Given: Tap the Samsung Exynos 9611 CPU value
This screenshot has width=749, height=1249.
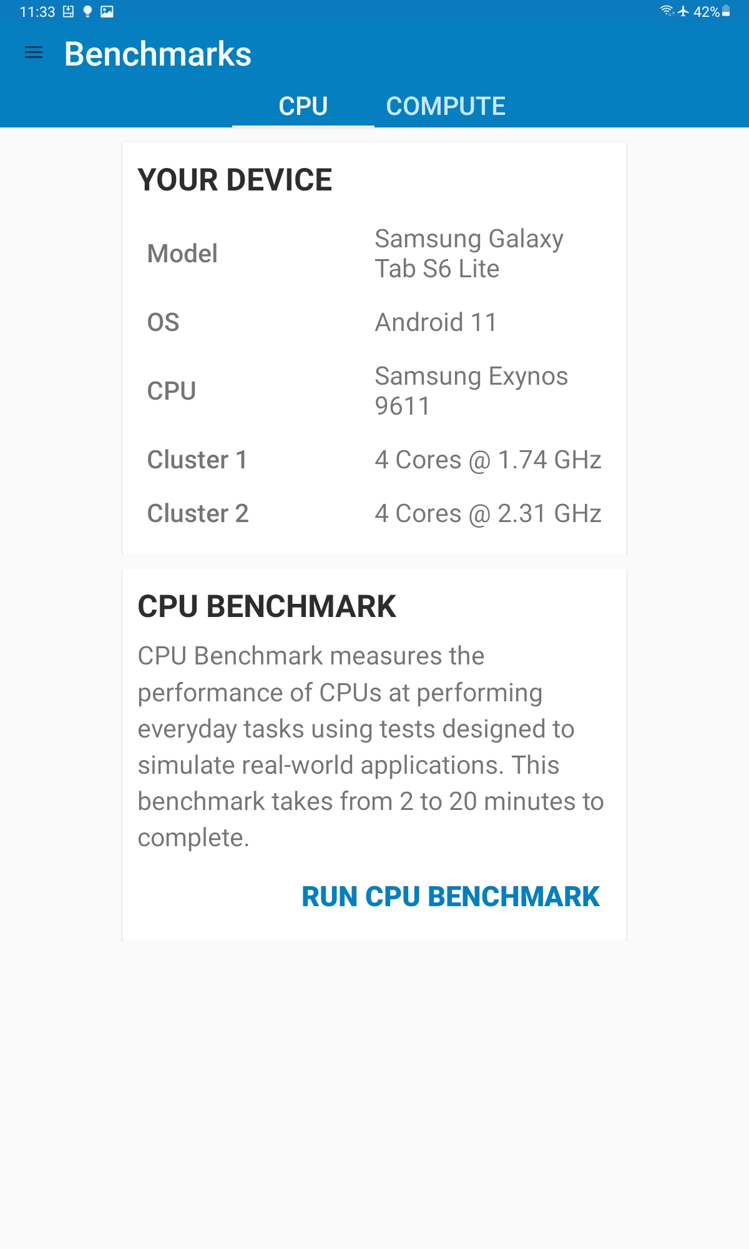Looking at the screenshot, I should point(471,391).
